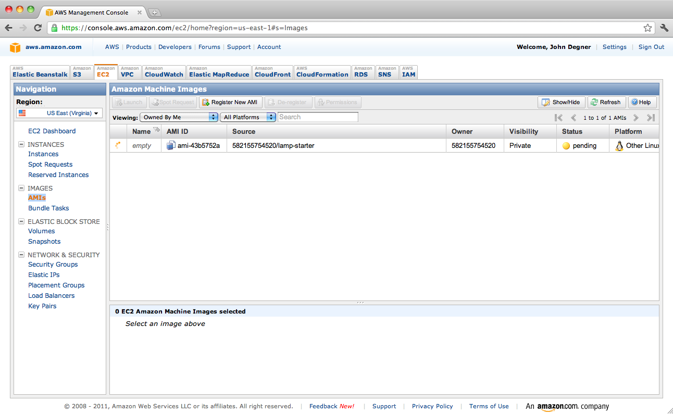Screen dimensions: 673x414
Task: Open Snapshots in navigation
Action: point(44,242)
